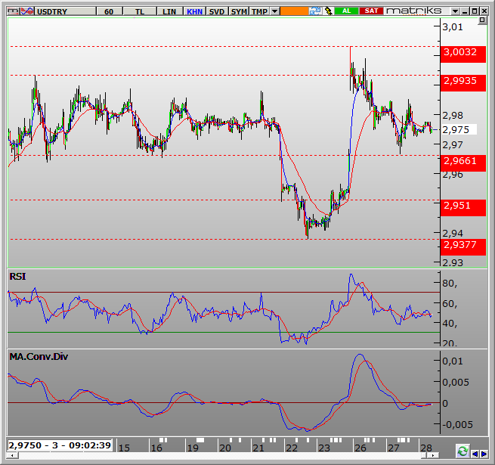Click date marker 21 on time axis
This screenshot has height=465, width=495.
click(x=258, y=448)
